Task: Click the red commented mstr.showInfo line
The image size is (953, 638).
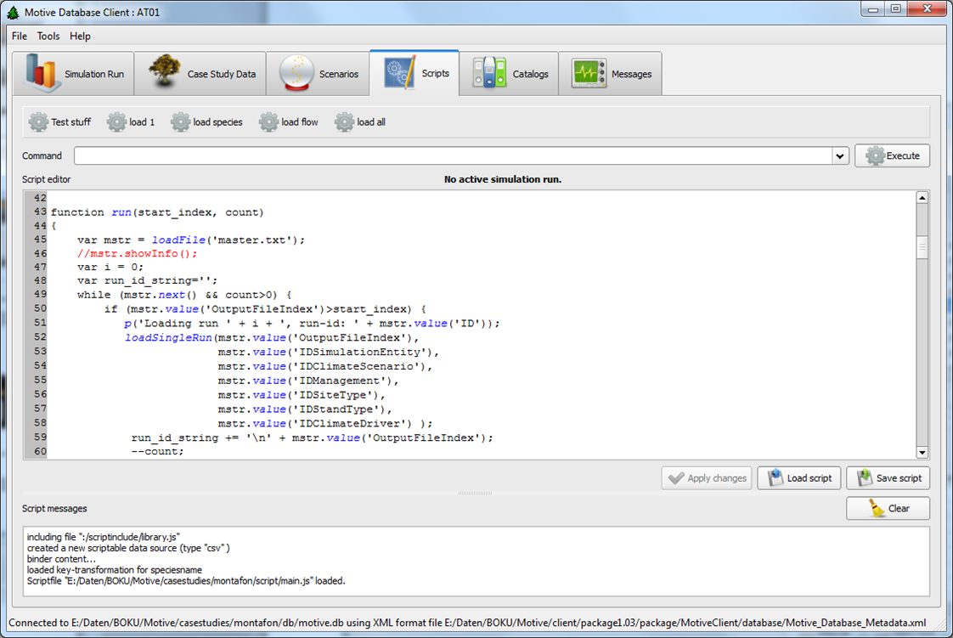Action: point(138,253)
